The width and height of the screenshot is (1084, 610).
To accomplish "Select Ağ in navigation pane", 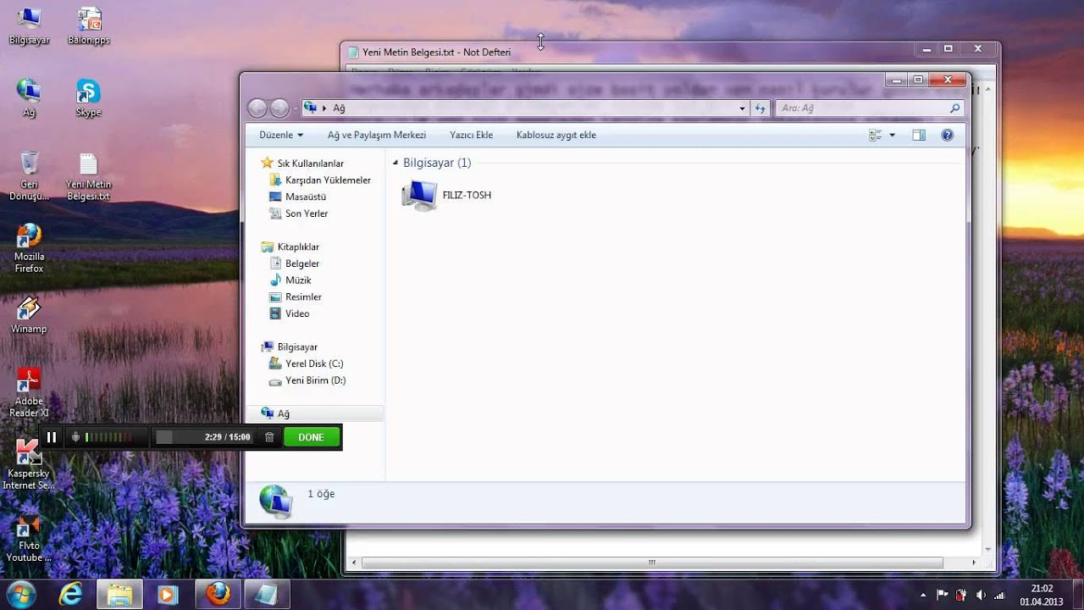I will click(x=283, y=413).
